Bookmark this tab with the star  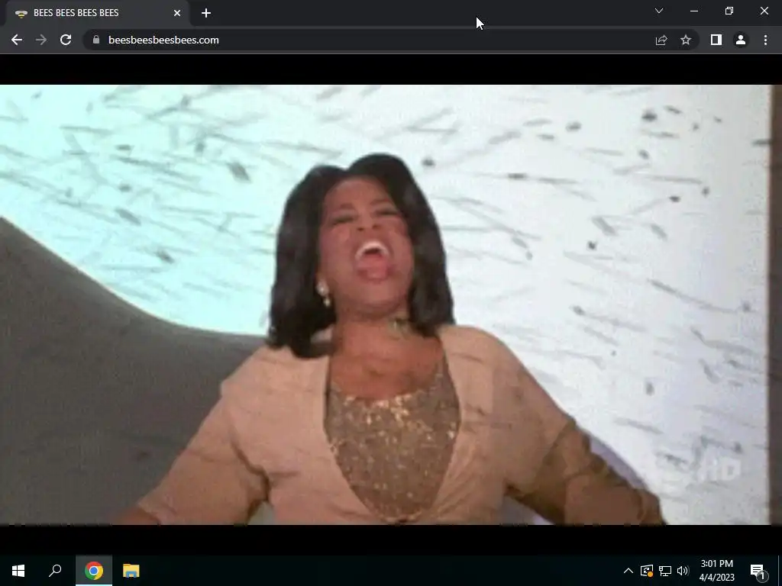686,40
